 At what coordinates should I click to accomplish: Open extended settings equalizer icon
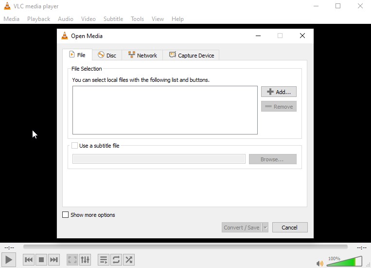85,260
